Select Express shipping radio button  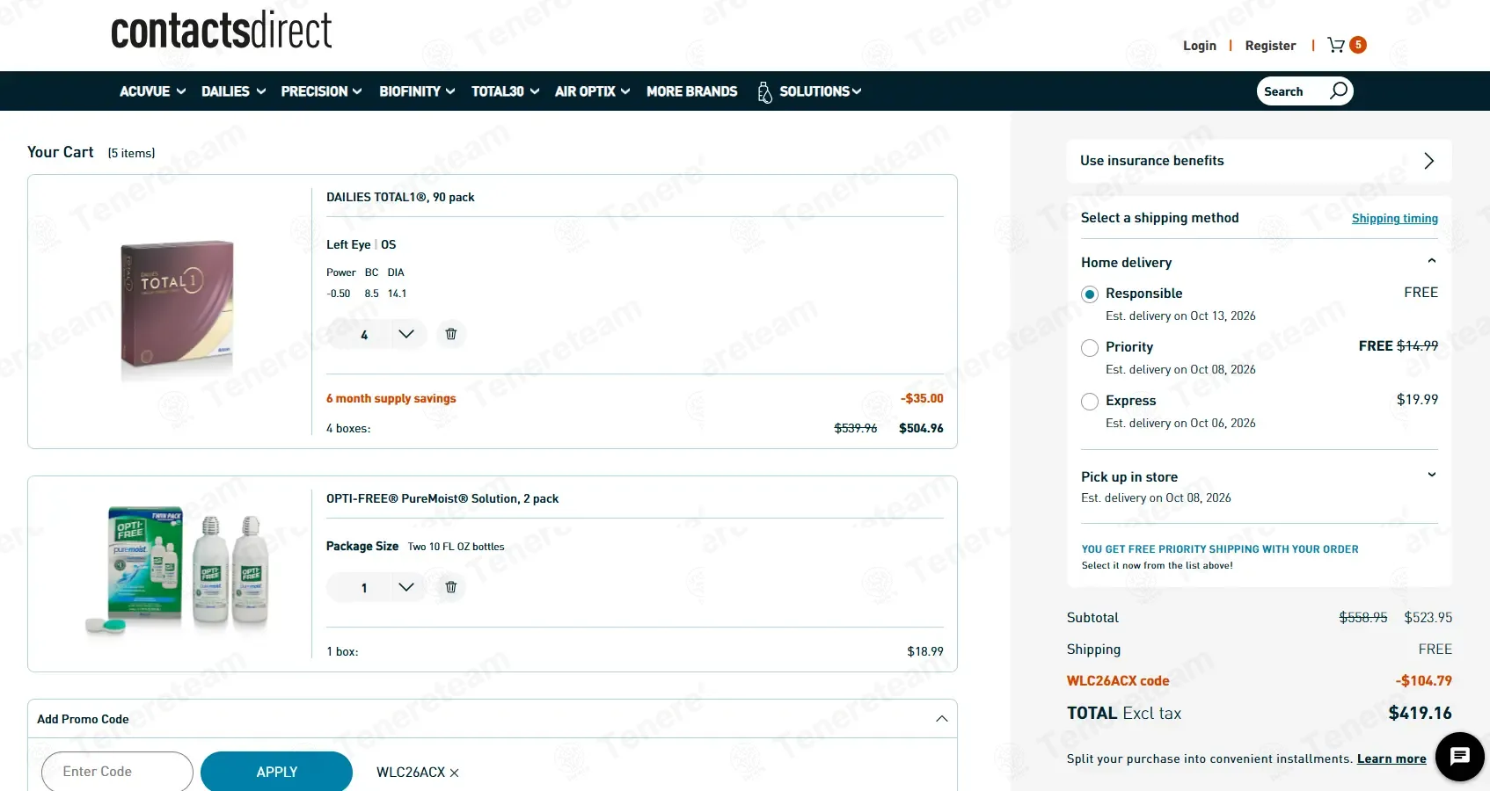[1090, 402]
